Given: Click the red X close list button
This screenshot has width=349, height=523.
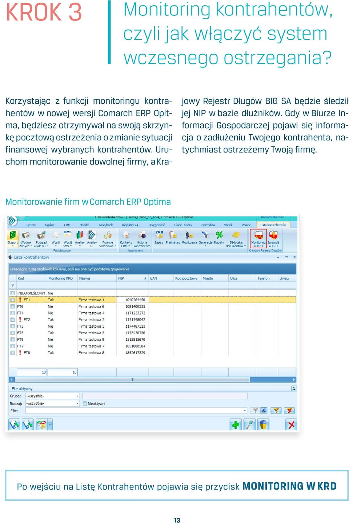Looking at the screenshot, I should click(291, 424).
